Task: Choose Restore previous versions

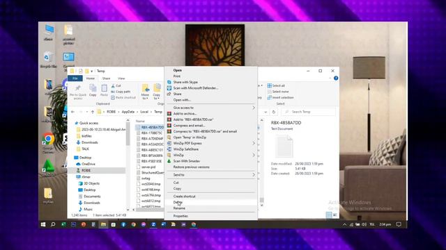Action: click(192, 167)
